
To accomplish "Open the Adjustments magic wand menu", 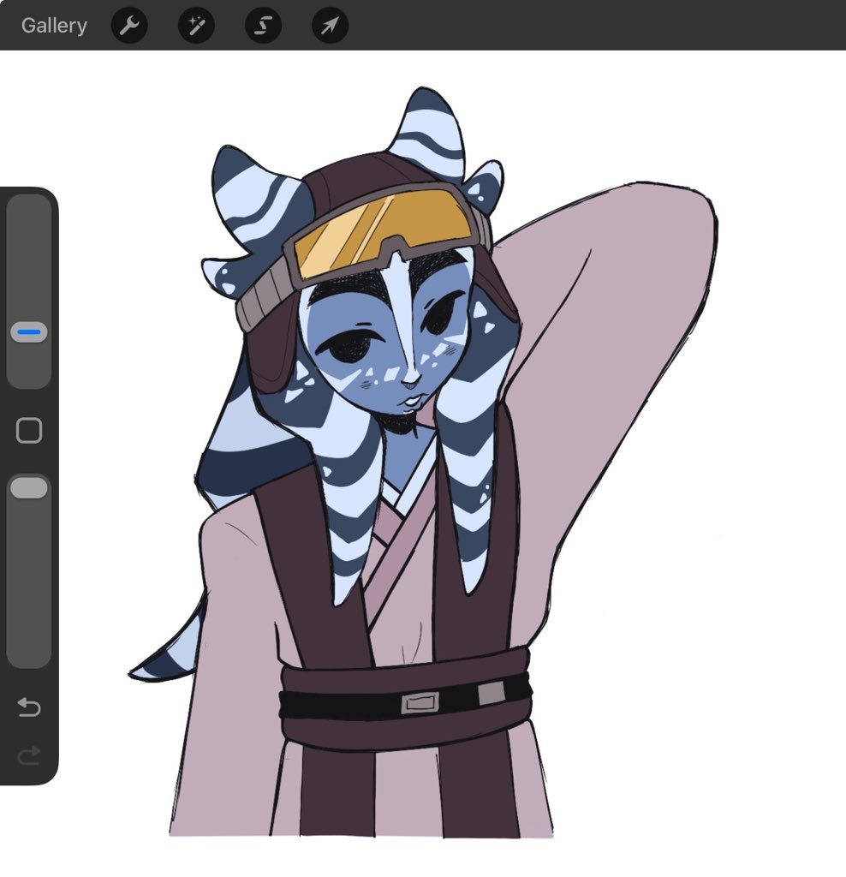I will [196, 26].
